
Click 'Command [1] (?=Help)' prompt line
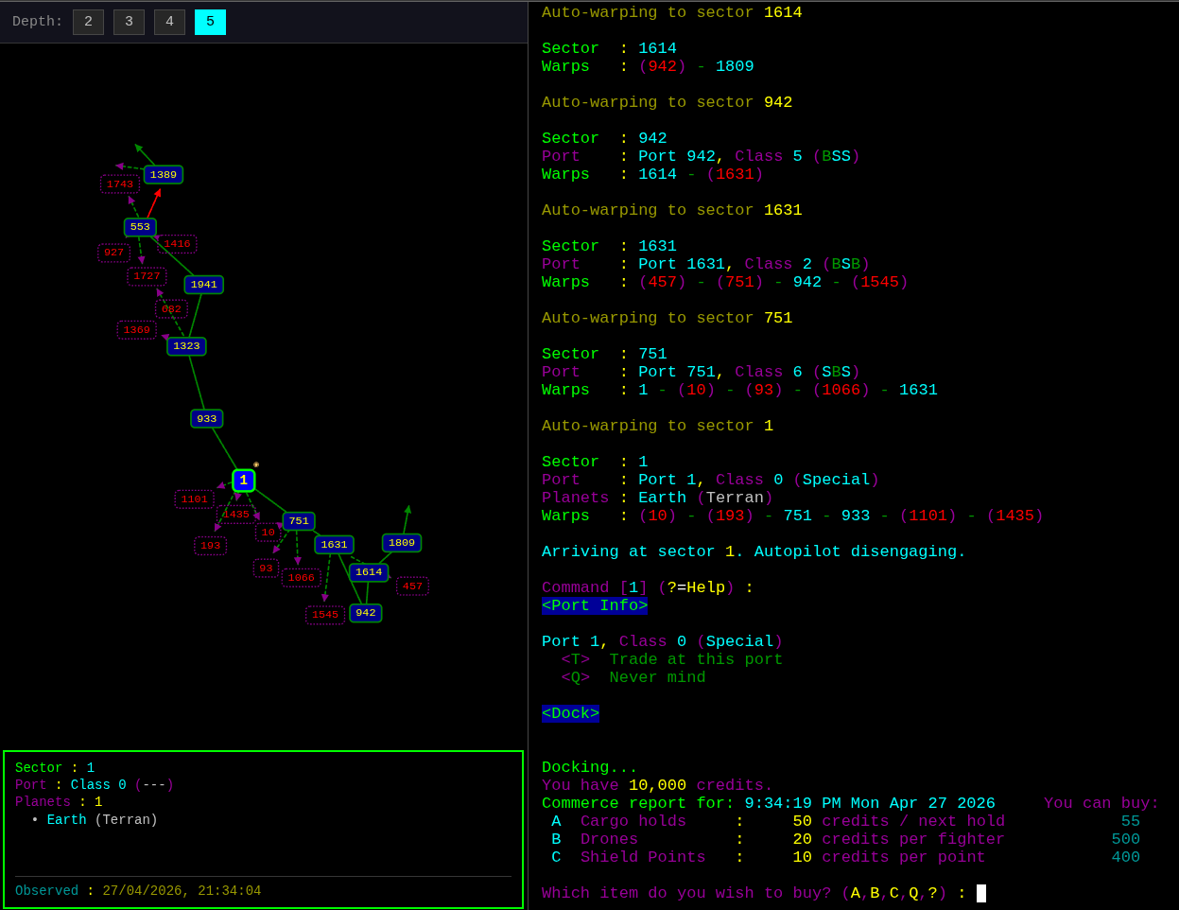(648, 588)
